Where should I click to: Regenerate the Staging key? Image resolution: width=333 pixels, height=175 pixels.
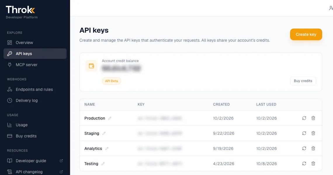coord(304,133)
